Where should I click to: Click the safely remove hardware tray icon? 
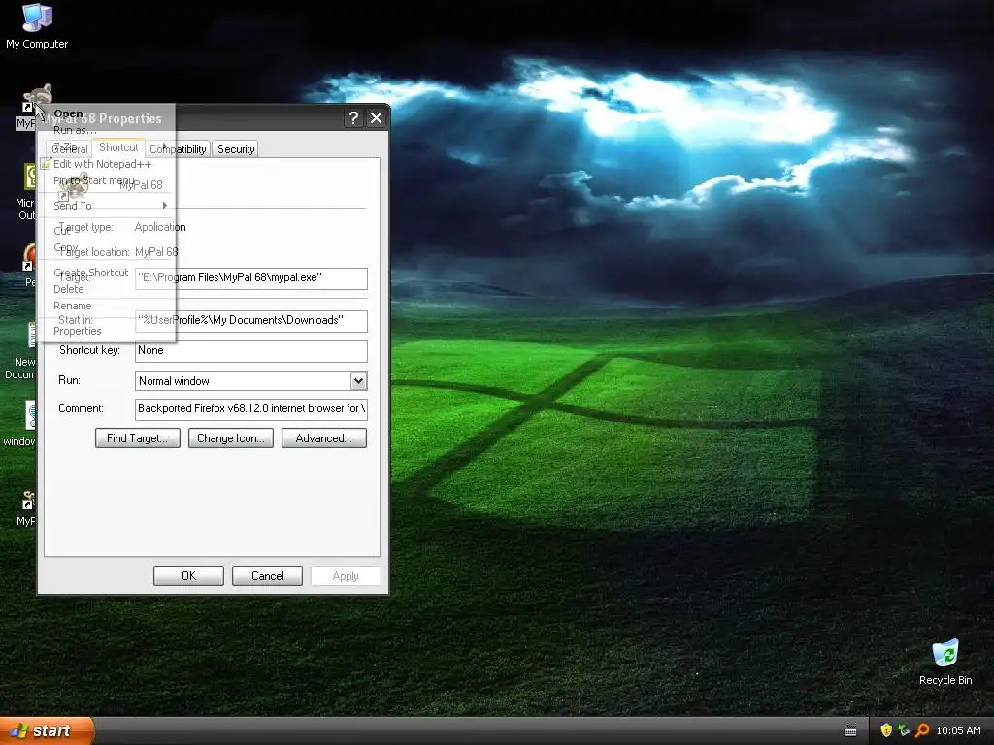point(904,730)
